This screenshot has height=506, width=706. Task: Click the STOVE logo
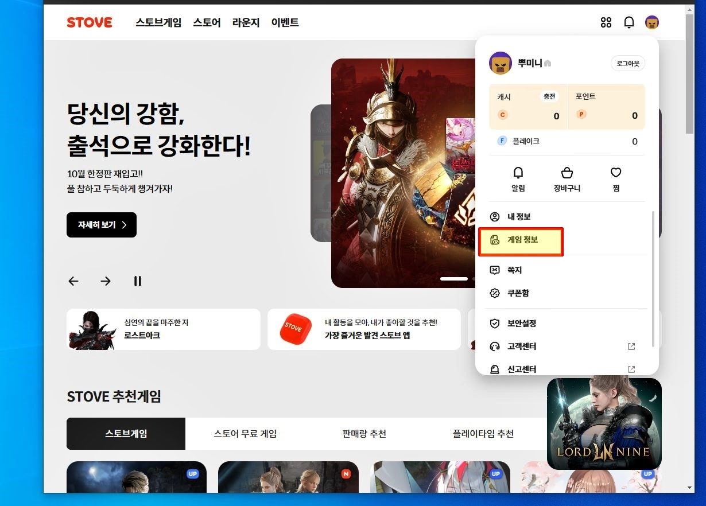pyautogui.click(x=90, y=22)
